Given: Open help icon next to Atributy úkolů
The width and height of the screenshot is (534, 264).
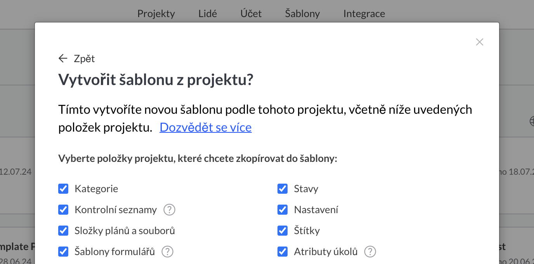Looking at the screenshot, I should (370, 252).
